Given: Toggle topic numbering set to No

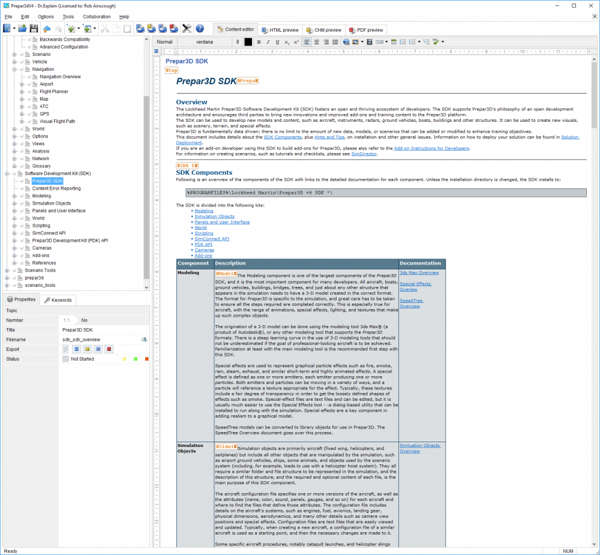Looking at the screenshot, I should pos(84,320).
